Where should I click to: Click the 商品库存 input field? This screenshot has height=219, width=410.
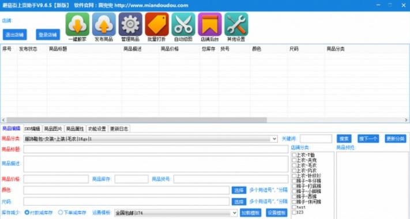[131, 179]
